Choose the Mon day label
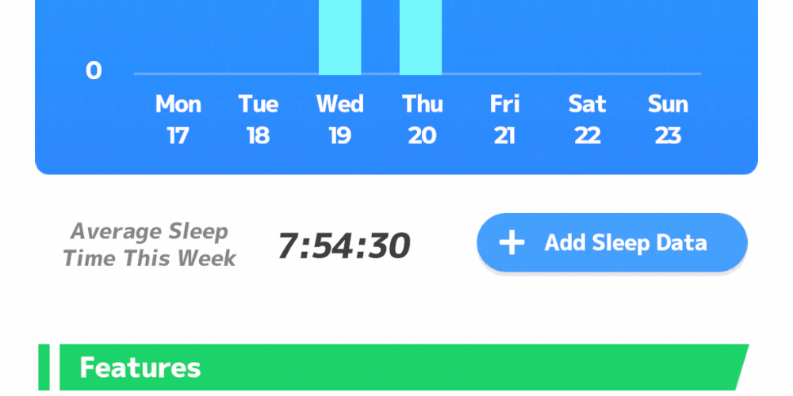 pyautogui.click(x=178, y=105)
